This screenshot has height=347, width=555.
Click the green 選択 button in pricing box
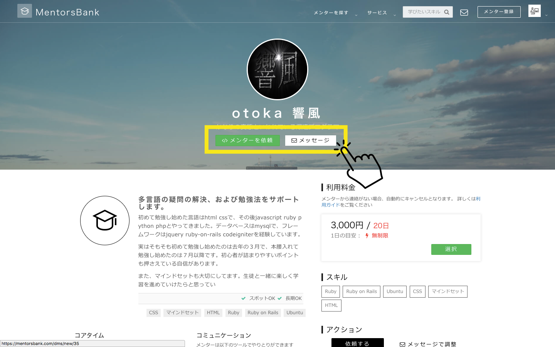point(451,249)
